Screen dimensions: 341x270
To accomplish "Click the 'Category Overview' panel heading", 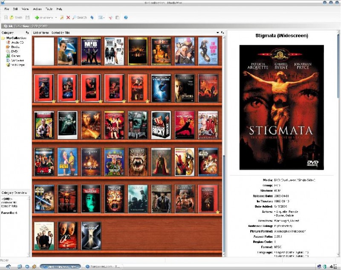I will coord(14,193).
